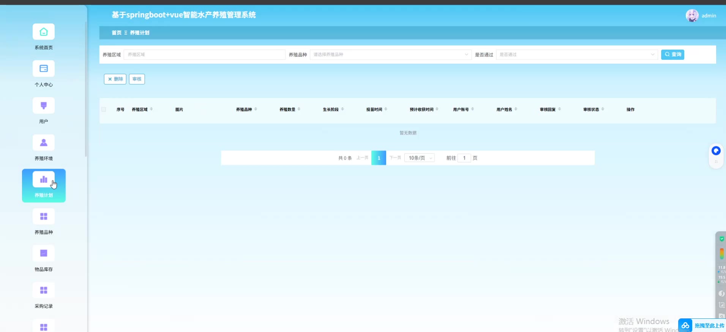Sort table by 养殖区域 column arrows
This screenshot has width=726, height=332.
coord(152,109)
